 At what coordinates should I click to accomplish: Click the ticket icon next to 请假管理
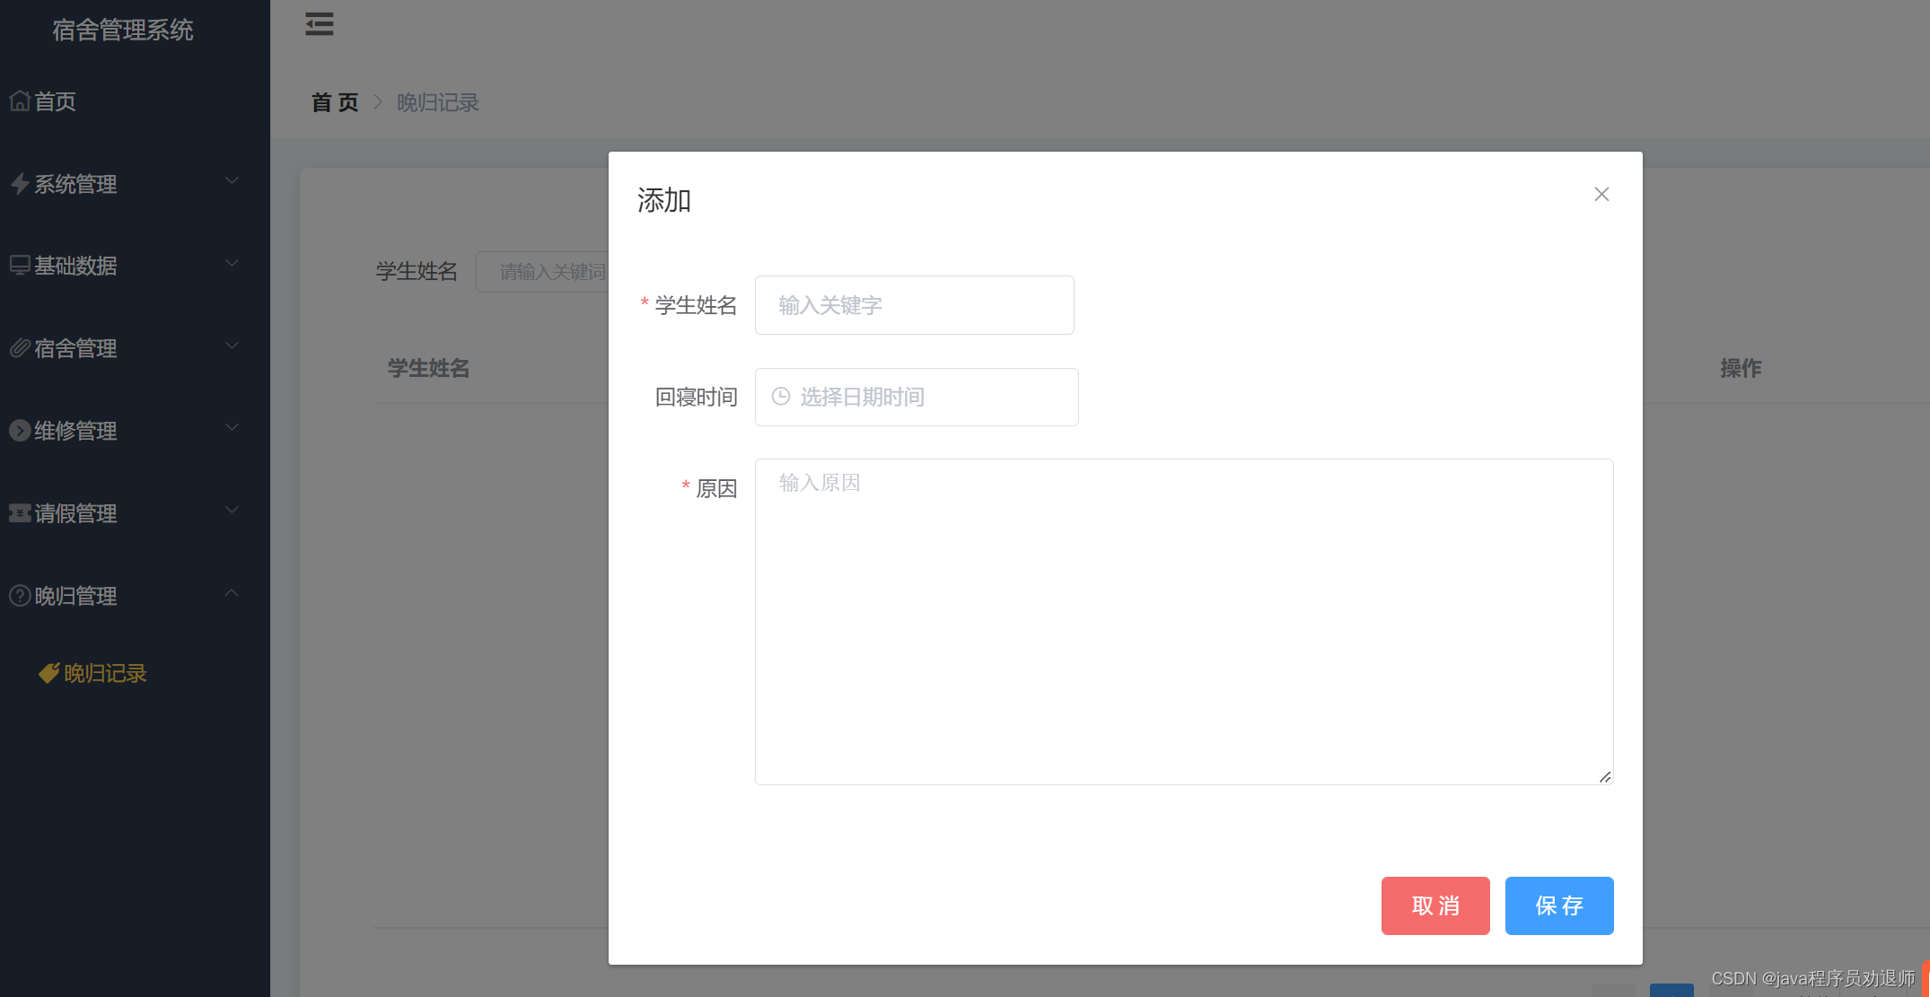(x=20, y=512)
